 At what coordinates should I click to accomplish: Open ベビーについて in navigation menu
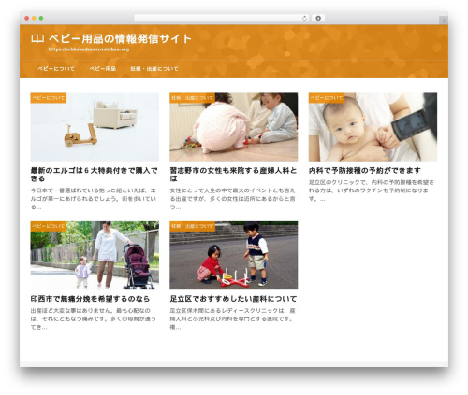coord(56,69)
